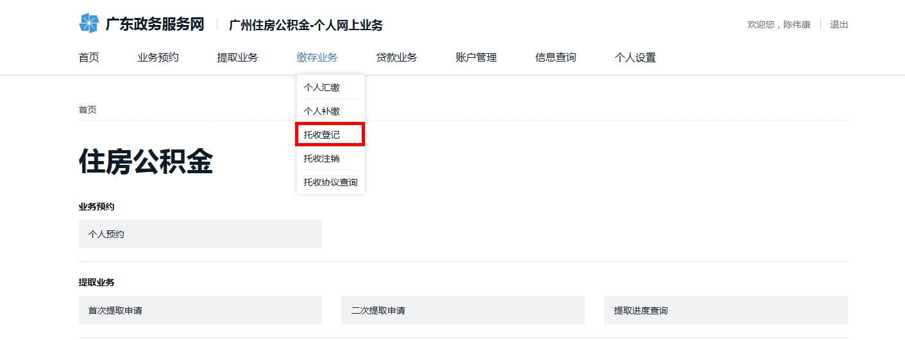Open the 二次提取申请 service tile
This screenshot has width=905, height=340.
point(462,310)
